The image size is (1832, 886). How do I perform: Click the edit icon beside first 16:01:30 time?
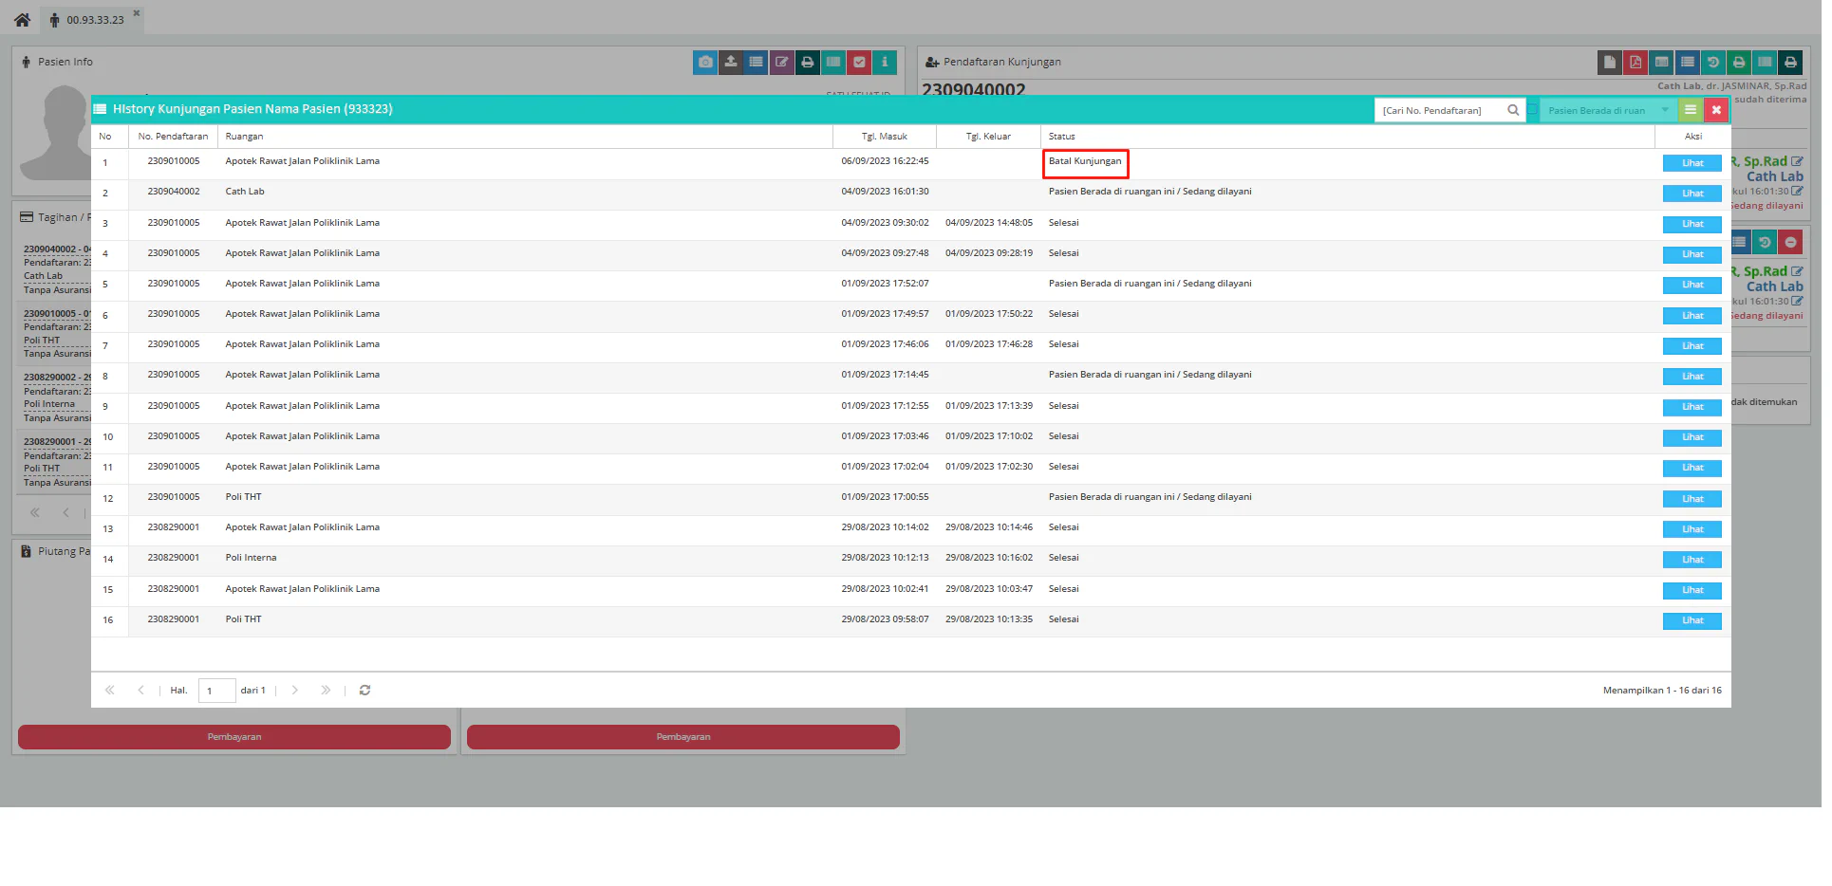(1797, 192)
